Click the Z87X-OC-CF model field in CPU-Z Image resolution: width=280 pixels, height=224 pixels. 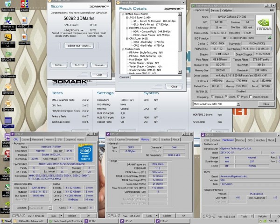tap(239, 153)
